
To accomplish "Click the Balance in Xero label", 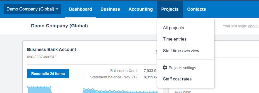I will click(x=123, y=71).
